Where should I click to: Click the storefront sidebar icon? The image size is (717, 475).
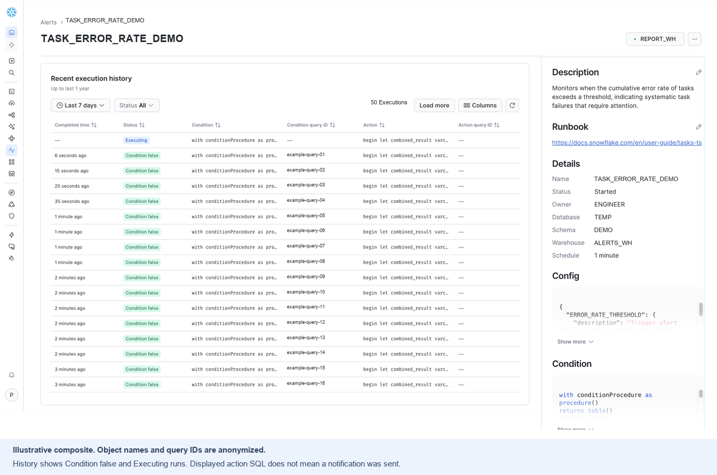pos(12,174)
